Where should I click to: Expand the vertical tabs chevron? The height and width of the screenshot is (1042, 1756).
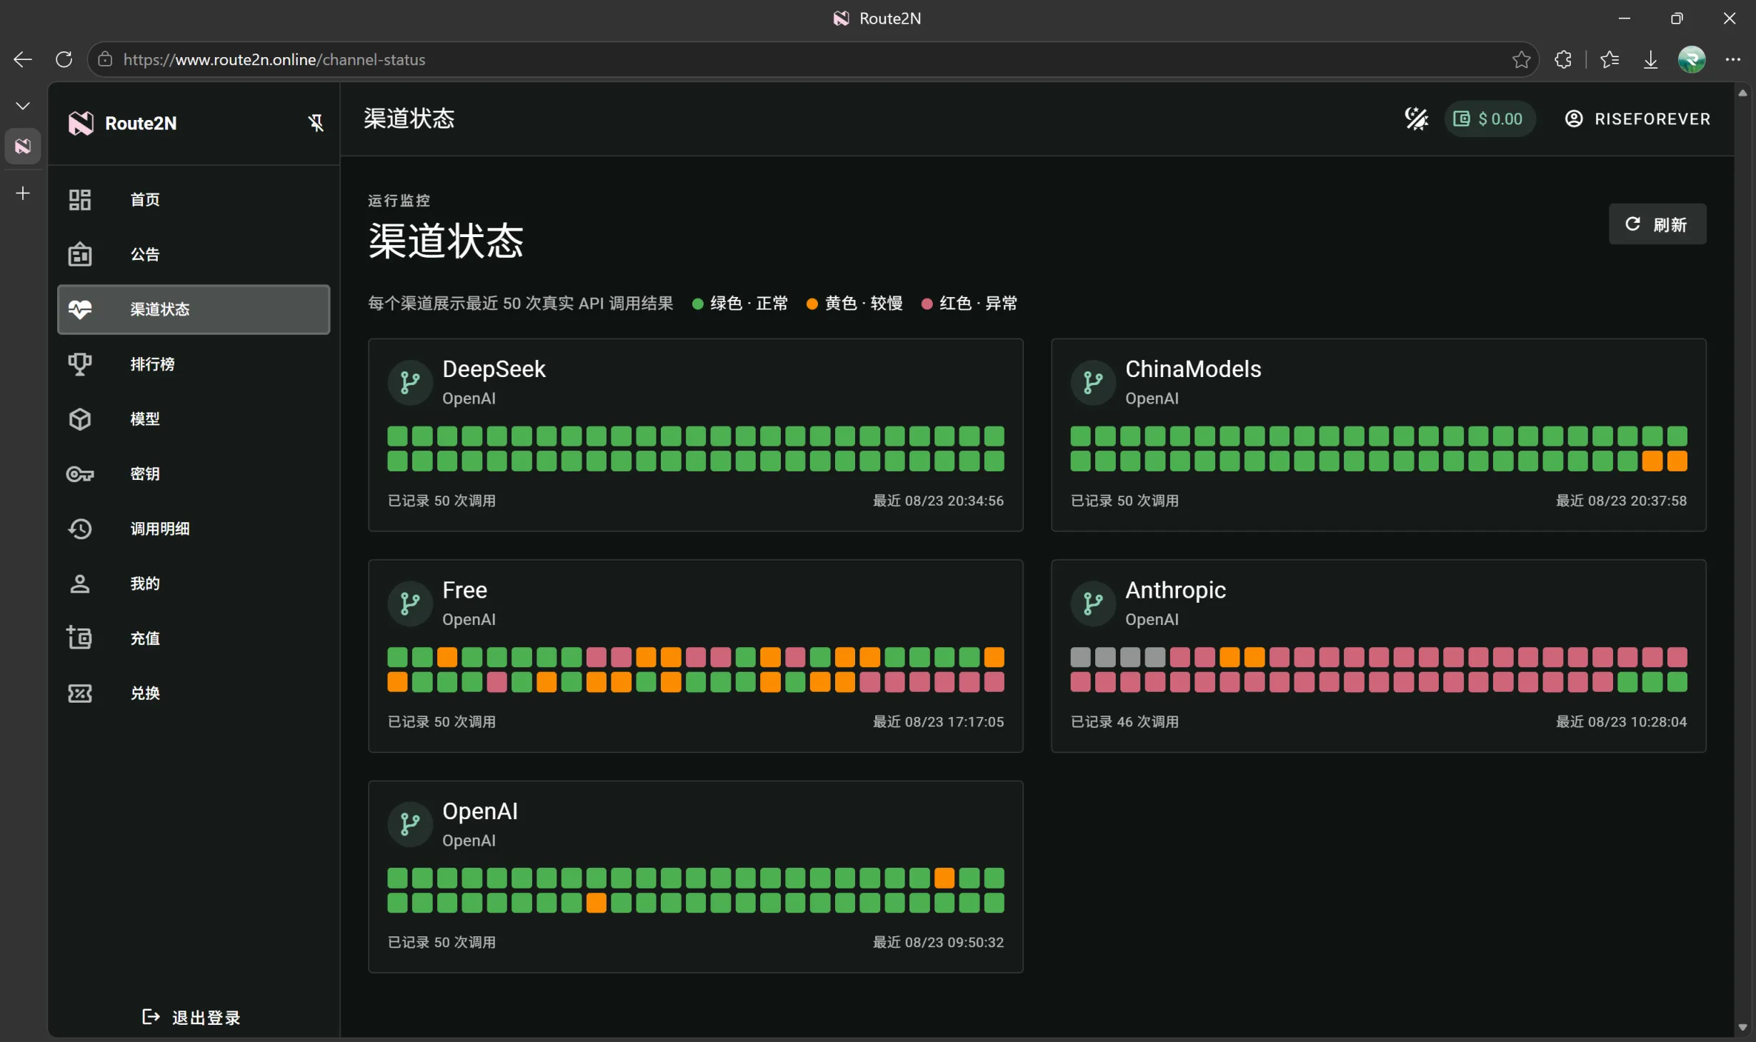point(23,106)
